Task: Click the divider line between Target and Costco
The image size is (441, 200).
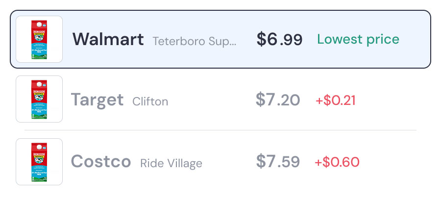Action: (x=220, y=130)
